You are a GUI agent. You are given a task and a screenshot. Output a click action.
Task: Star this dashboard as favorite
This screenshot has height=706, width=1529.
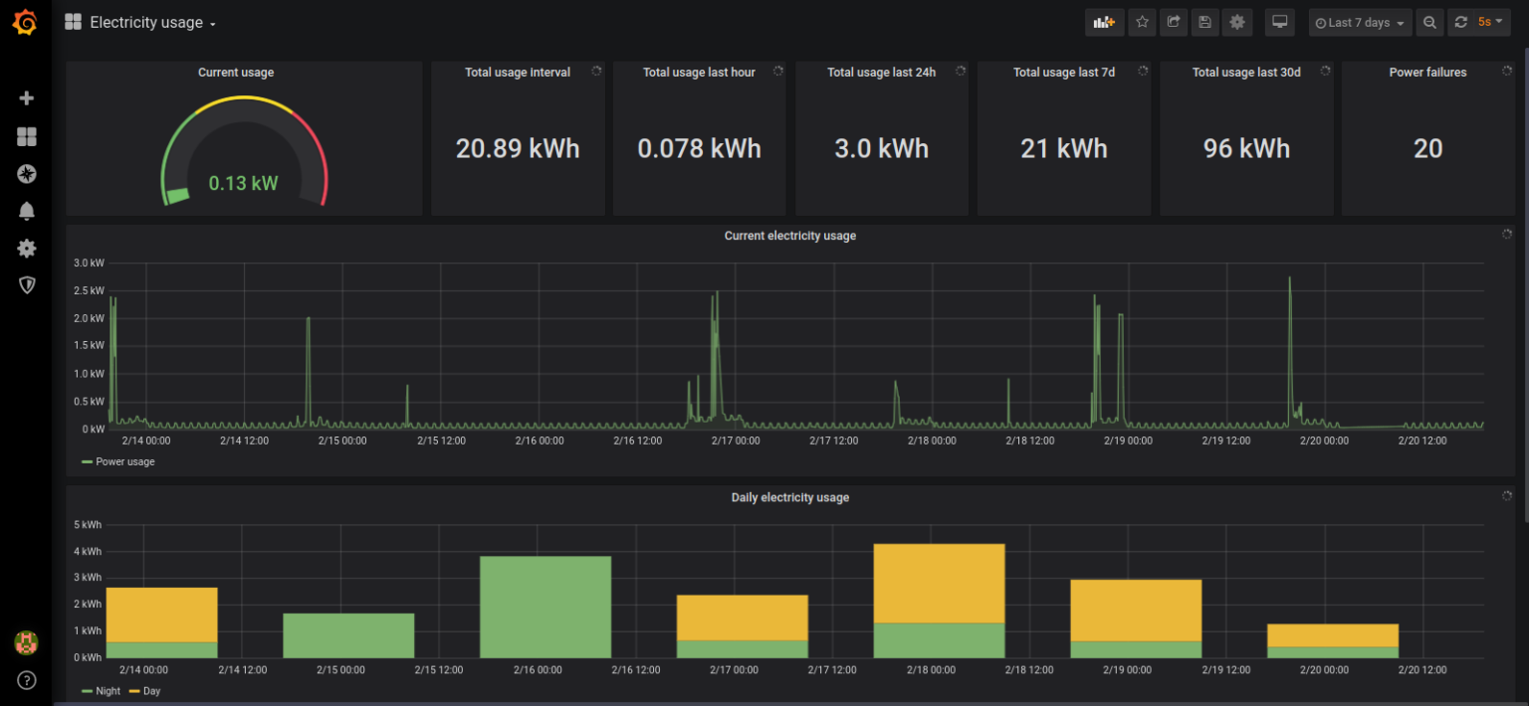tap(1142, 22)
